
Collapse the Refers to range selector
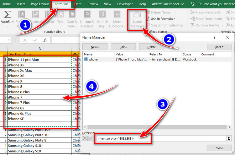(229, 138)
